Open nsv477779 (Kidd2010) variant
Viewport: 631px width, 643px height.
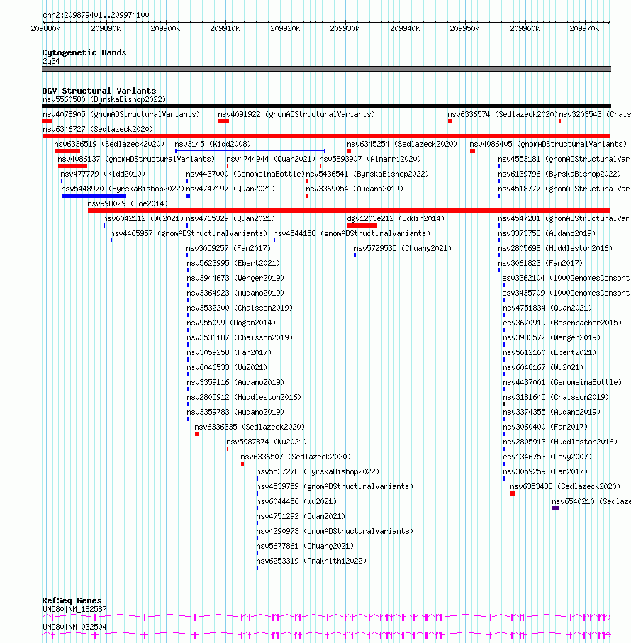point(103,174)
